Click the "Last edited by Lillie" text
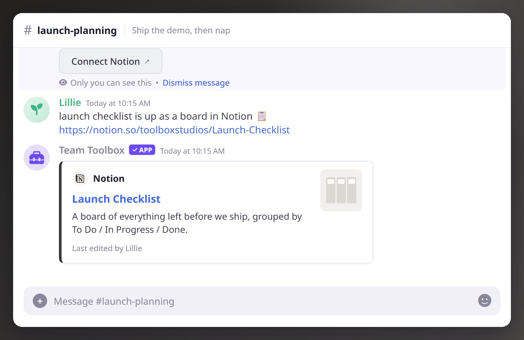Image resolution: width=524 pixels, height=340 pixels. pyautogui.click(x=107, y=248)
